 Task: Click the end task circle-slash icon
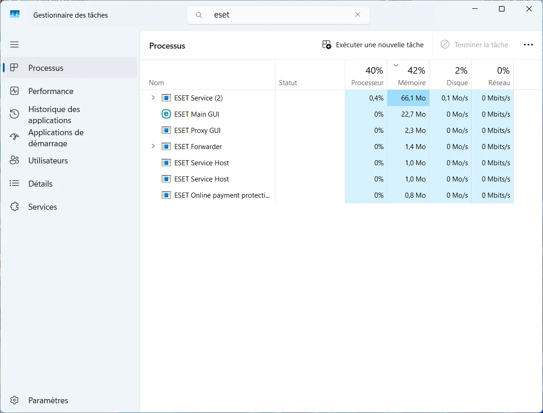445,44
